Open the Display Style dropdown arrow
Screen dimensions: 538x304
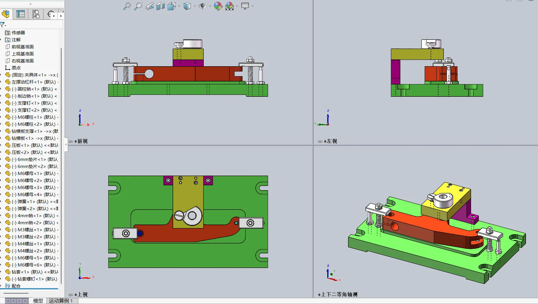[x=195, y=6]
